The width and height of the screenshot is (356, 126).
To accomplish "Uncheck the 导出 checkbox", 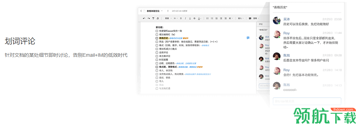I will point(157,85).
